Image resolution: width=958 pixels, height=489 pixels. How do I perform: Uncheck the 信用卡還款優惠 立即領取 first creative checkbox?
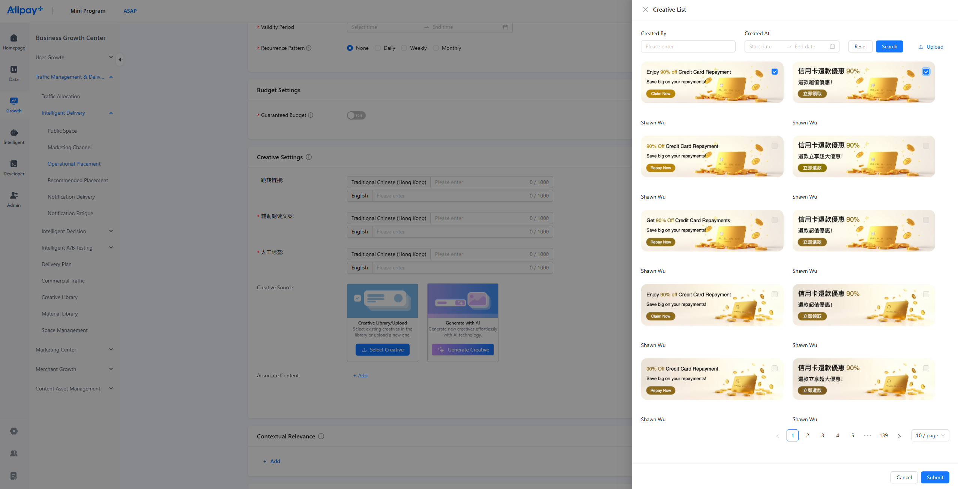926,72
